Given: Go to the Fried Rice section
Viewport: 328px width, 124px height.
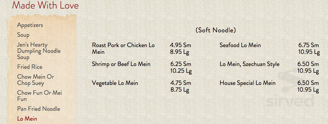Looking at the screenshot, I should point(30,67).
